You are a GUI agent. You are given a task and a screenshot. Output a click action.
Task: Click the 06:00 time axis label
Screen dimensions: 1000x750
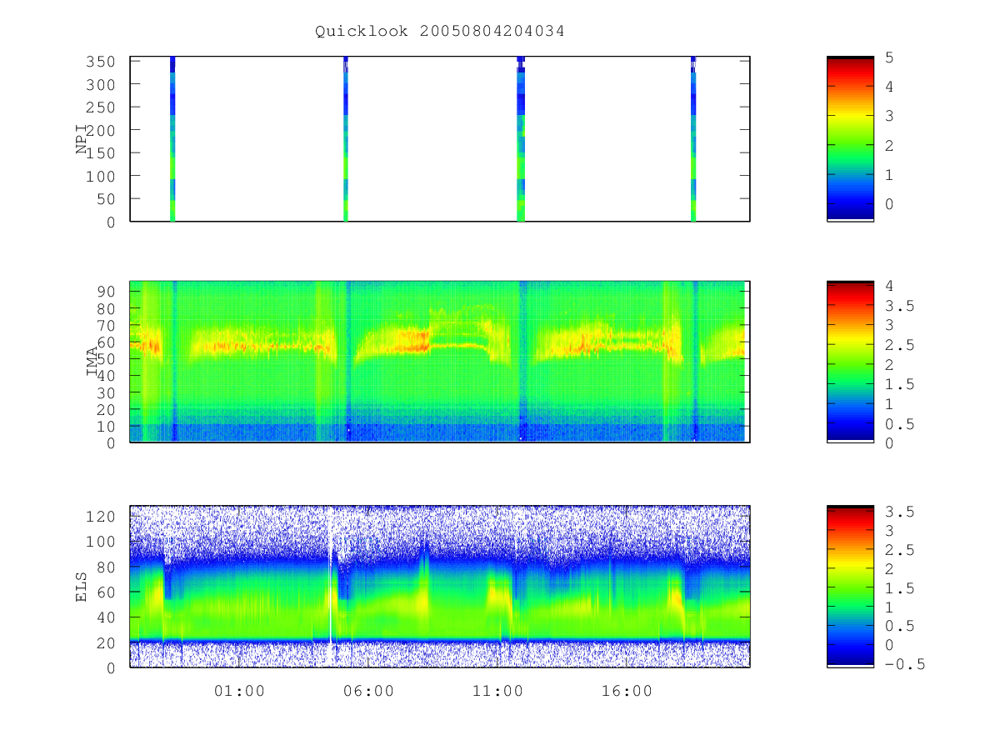click(x=368, y=691)
